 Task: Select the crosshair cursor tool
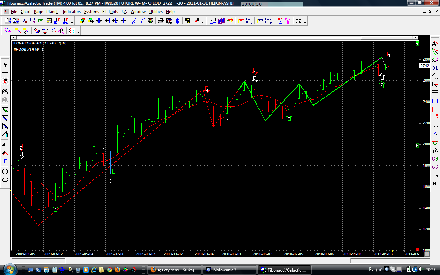coord(5,73)
